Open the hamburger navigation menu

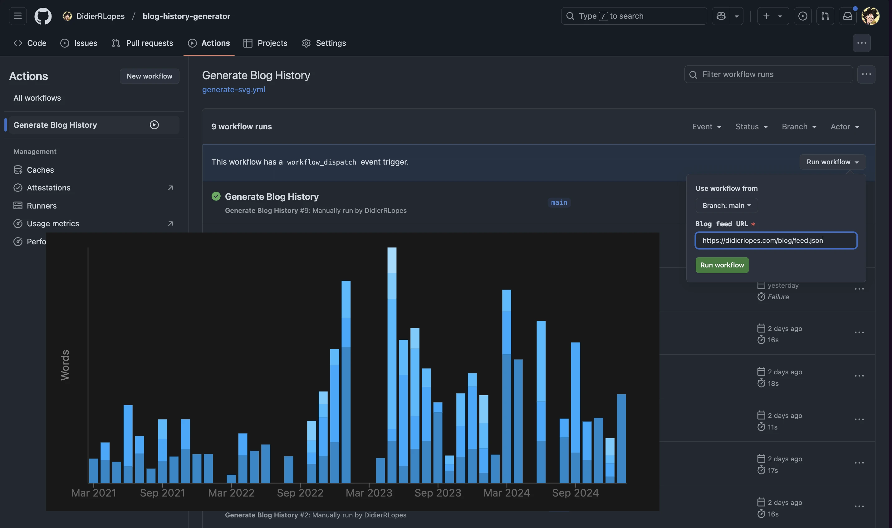18,16
